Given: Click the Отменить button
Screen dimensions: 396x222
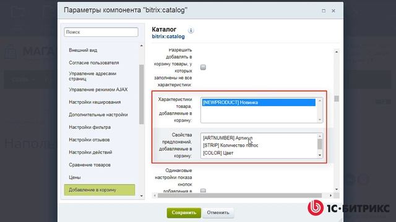Looking at the screenshot, I should (218, 213).
